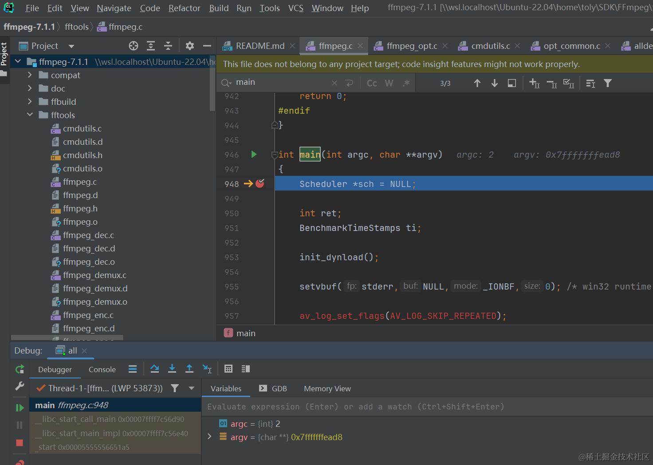The height and width of the screenshot is (465, 653).
Task: Toggle Match Case (Cc) in search bar
Action: coord(372,83)
